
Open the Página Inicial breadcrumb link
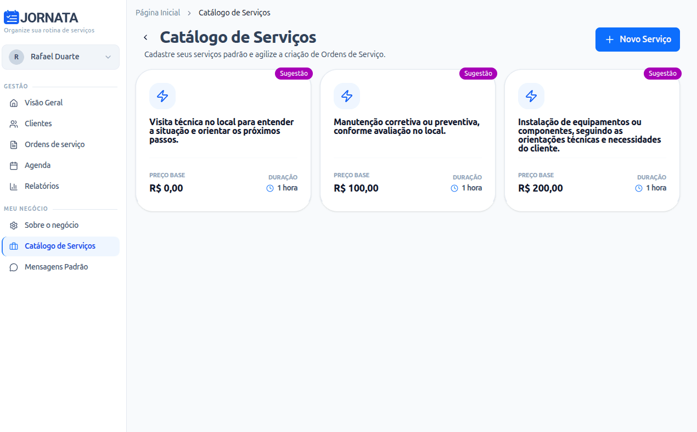point(158,12)
